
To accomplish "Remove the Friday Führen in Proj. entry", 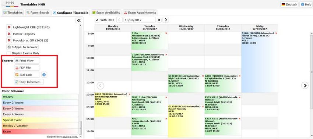I will click(276, 33).
